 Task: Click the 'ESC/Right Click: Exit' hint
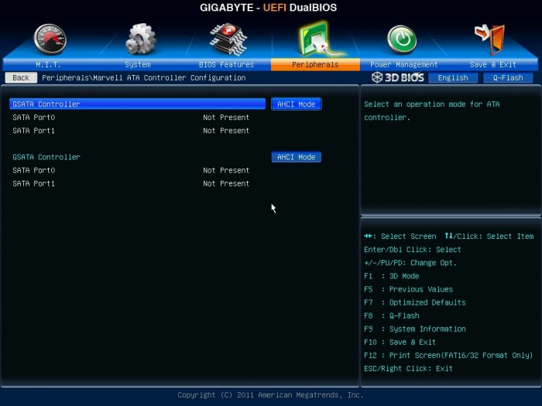coord(408,368)
